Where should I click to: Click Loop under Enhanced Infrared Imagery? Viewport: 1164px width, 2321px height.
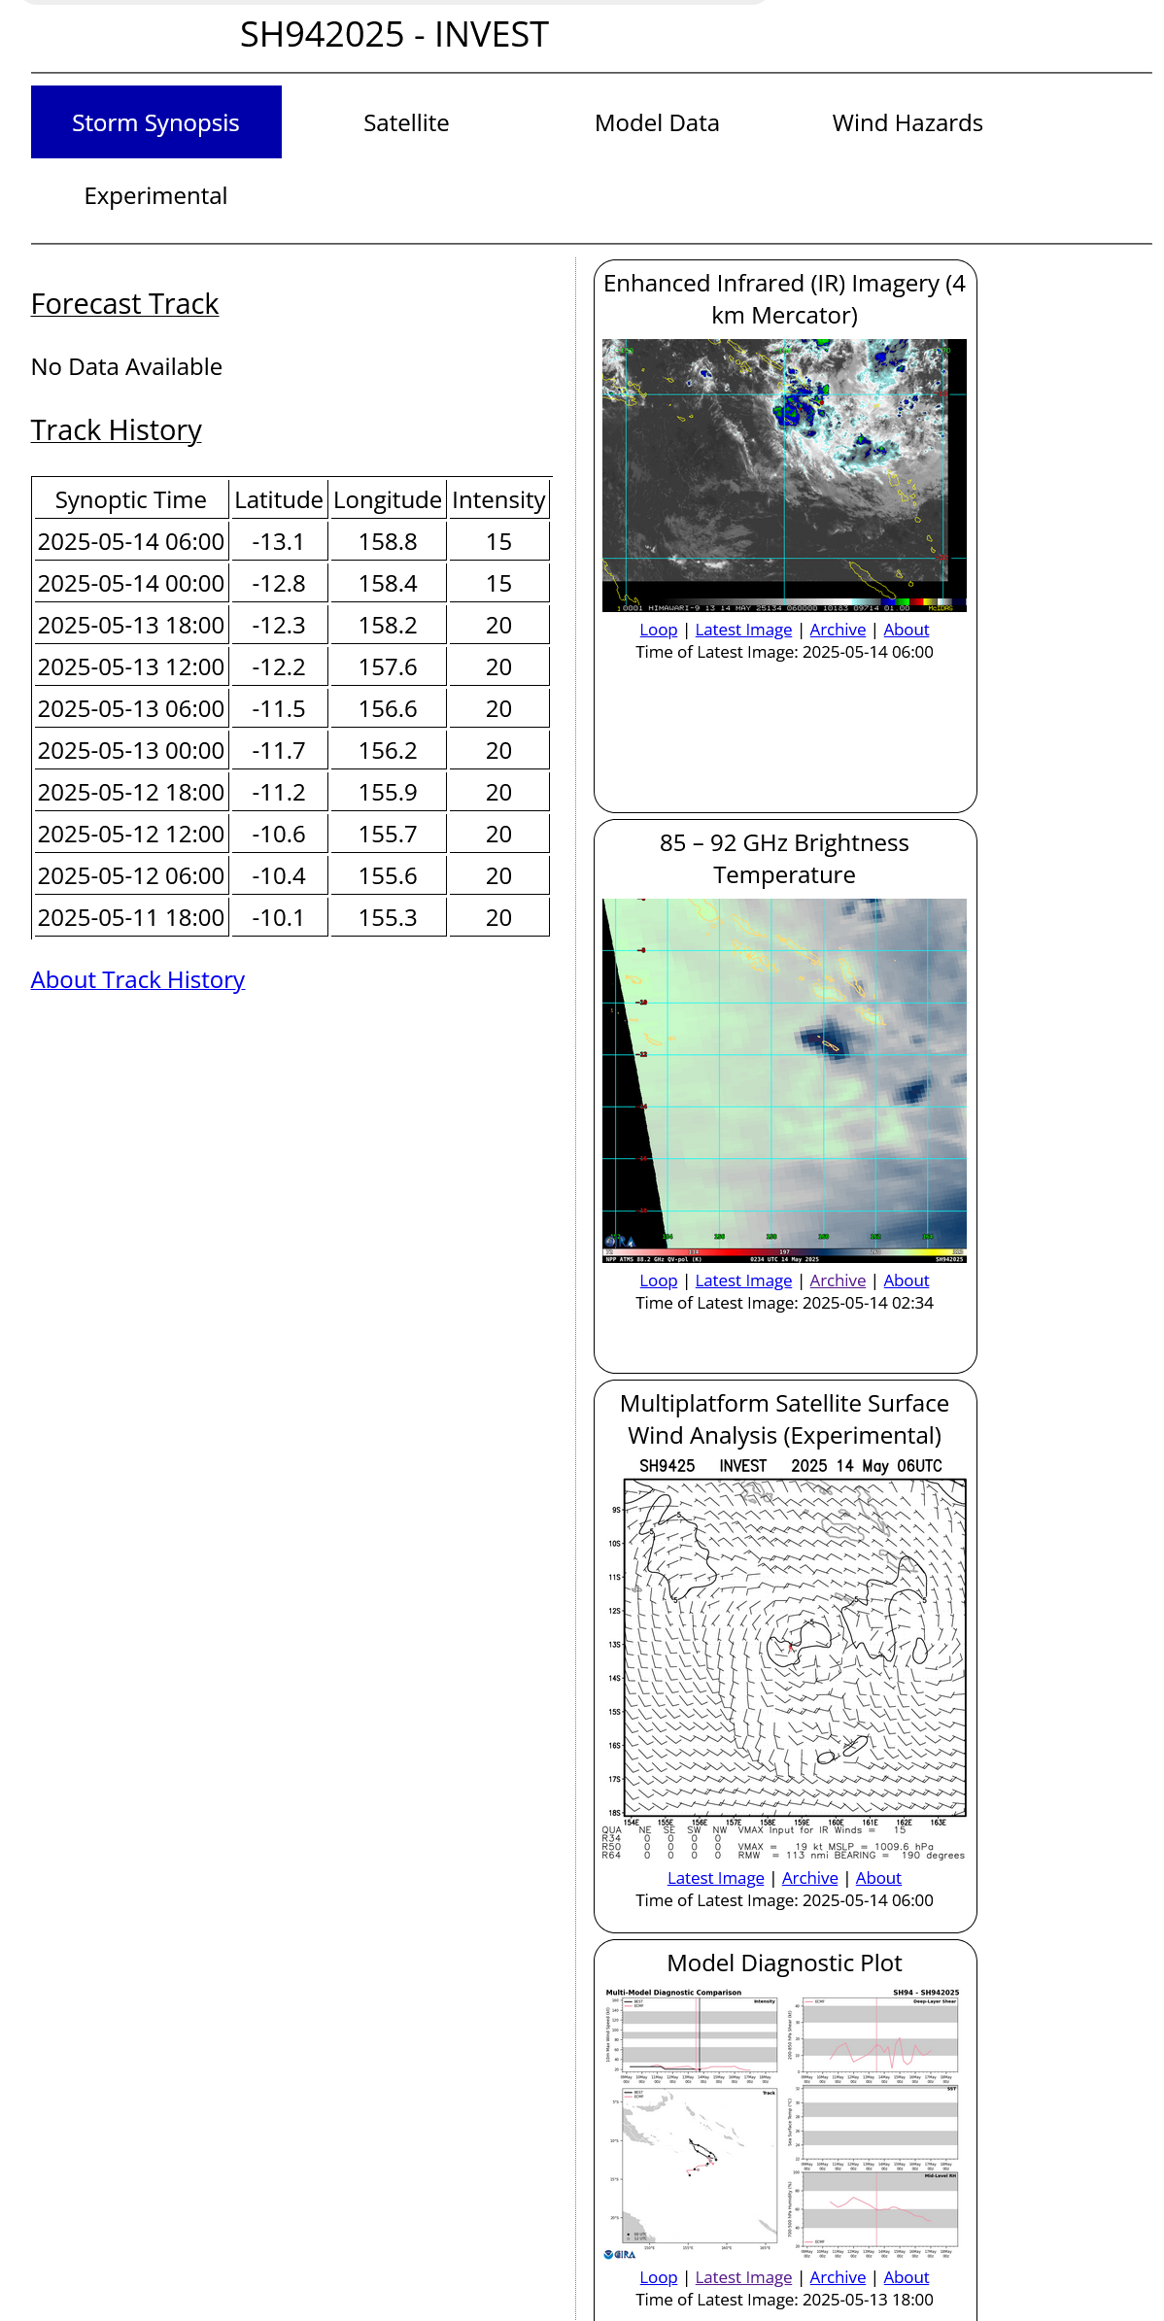click(x=659, y=630)
